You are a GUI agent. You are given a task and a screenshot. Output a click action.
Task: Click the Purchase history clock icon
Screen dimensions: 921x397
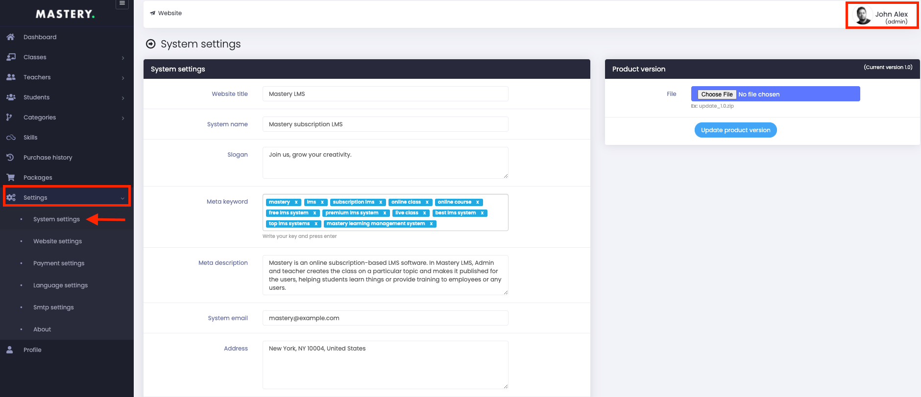click(10, 157)
